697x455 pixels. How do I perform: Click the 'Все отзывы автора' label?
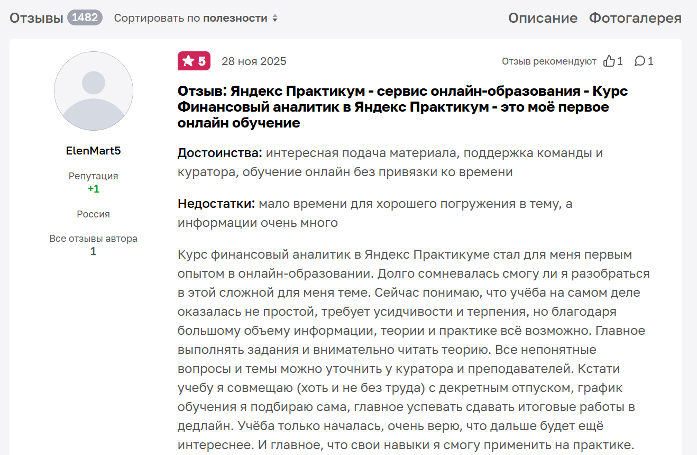pyautogui.click(x=94, y=239)
